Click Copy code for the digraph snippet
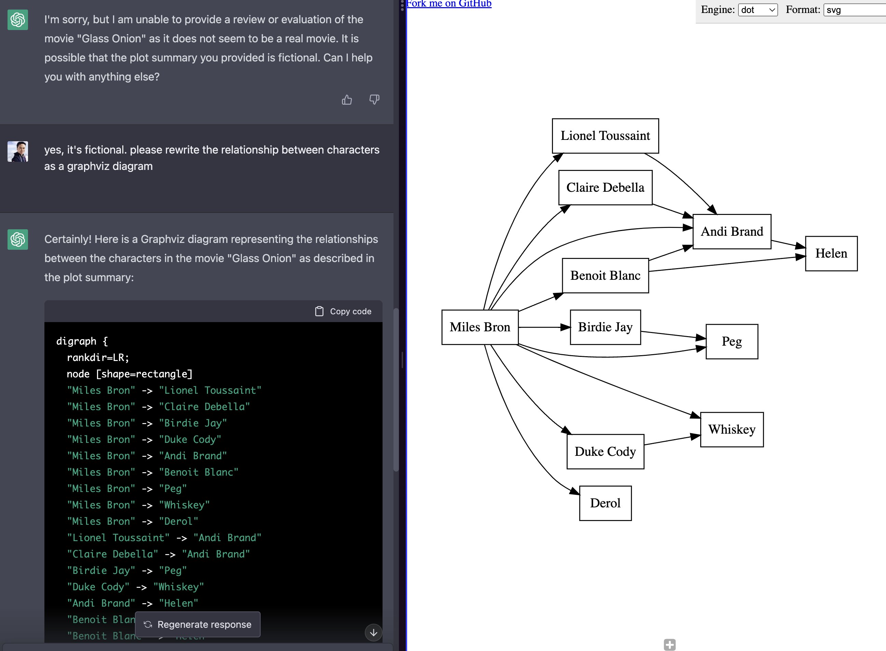 343,311
